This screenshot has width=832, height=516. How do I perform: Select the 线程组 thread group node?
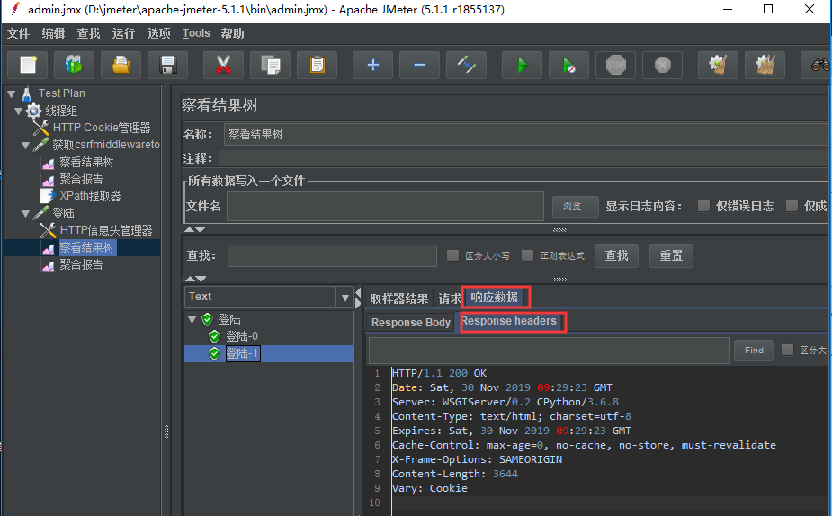[x=61, y=111]
